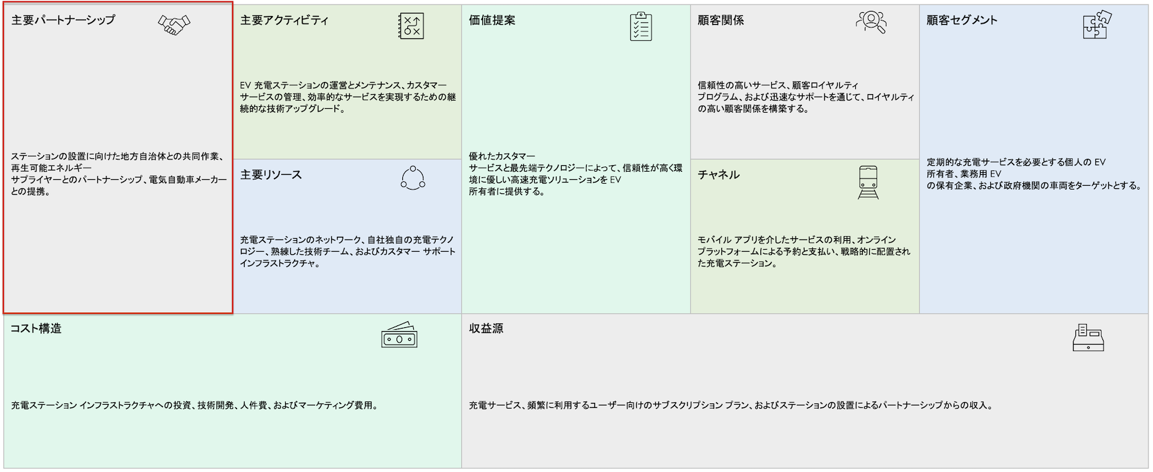Click the cash register icon in 収益源
This screenshot has height=472, width=1153.
pyautogui.click(x=1088, y=338)
